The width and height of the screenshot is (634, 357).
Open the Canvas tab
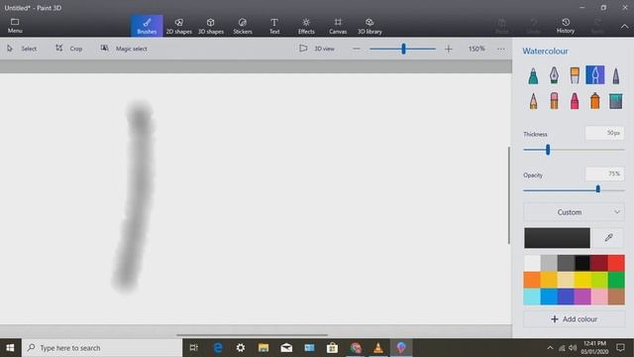coord(338,26)
